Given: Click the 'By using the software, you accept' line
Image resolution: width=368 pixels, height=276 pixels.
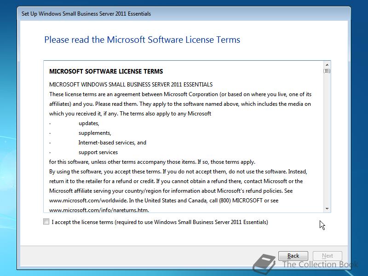Looking at the screenshot, I should click(178, 172).
